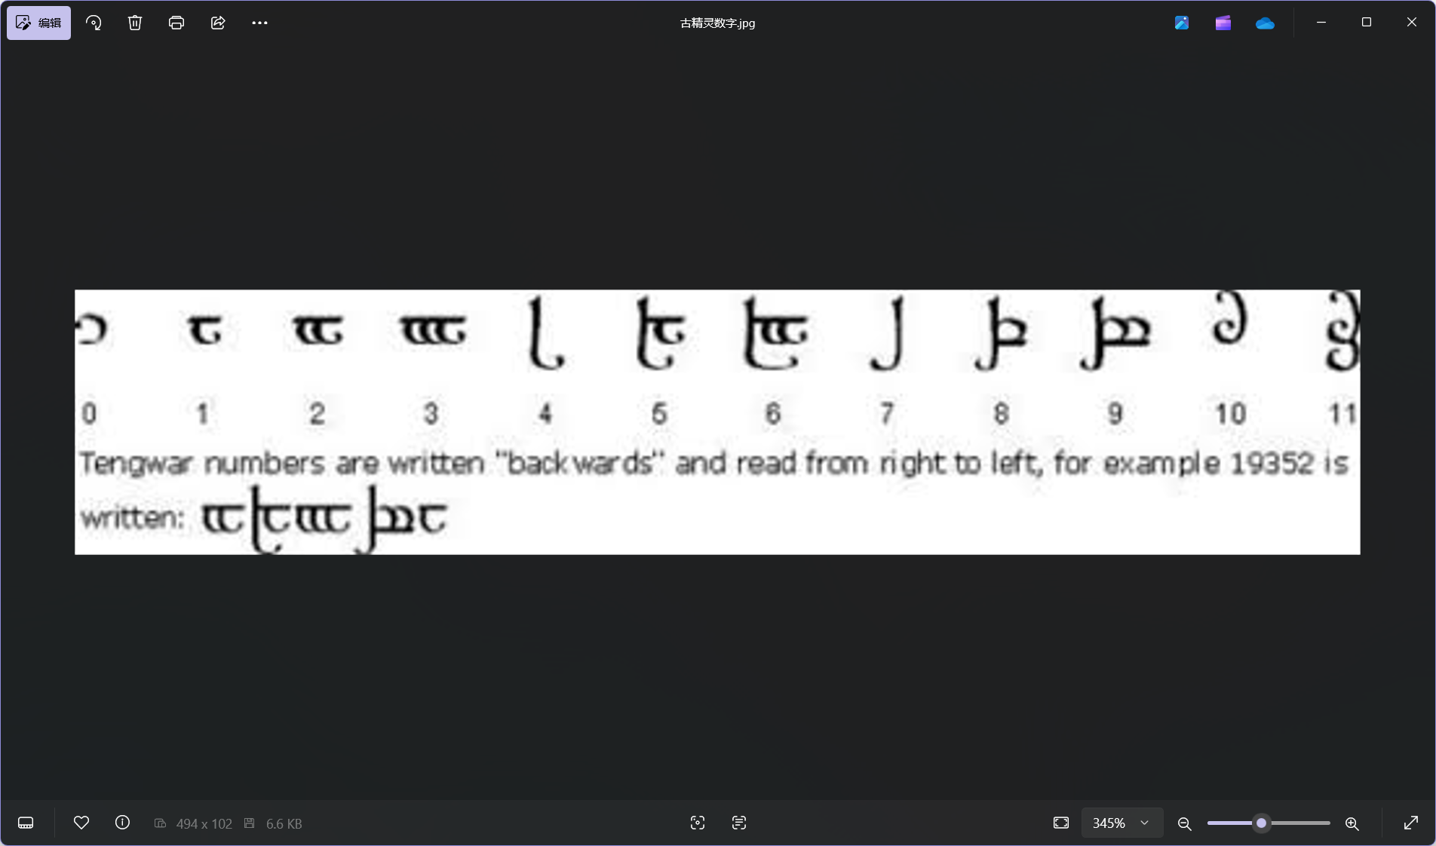The width and height of the screenshot is (1436, 846).
Task: Click the displayed Tengwar numbers image
Action: [x=717, y=422]
